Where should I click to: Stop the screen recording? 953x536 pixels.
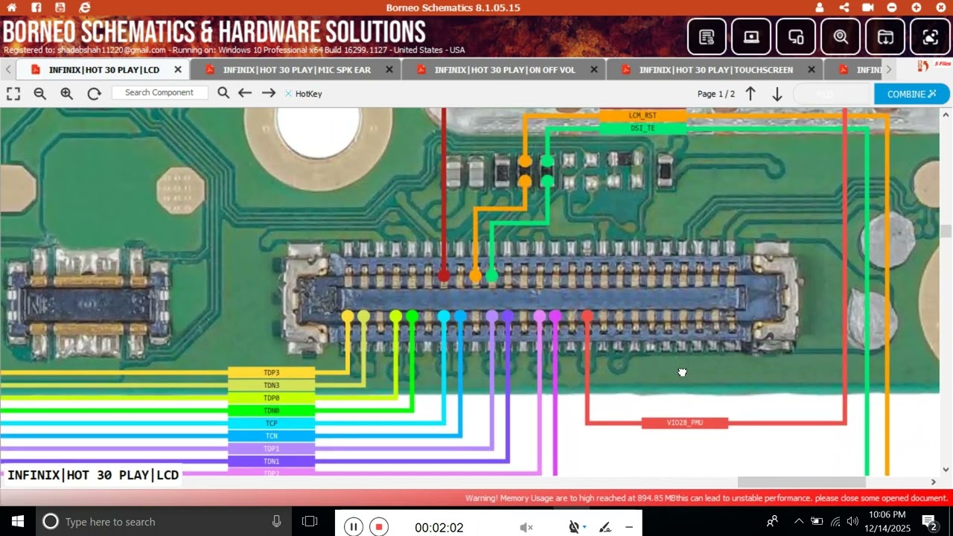379,527
